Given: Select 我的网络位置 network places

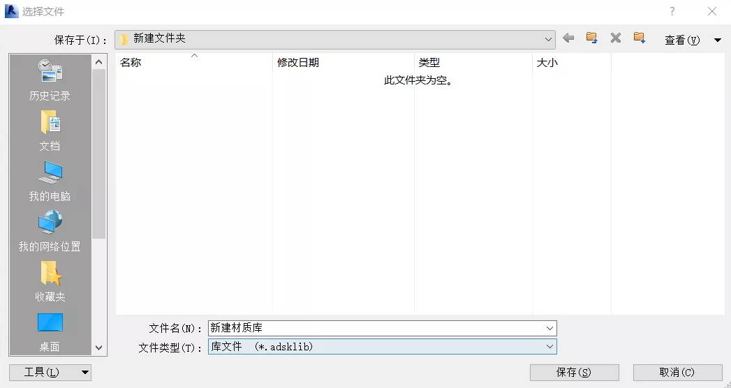Looking at the screenshot, I should (50, 231).
